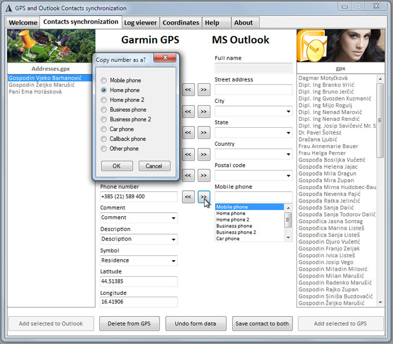Choose Business phone 2 radio option
The image size is (393, 344).
(x=103, y=120)
